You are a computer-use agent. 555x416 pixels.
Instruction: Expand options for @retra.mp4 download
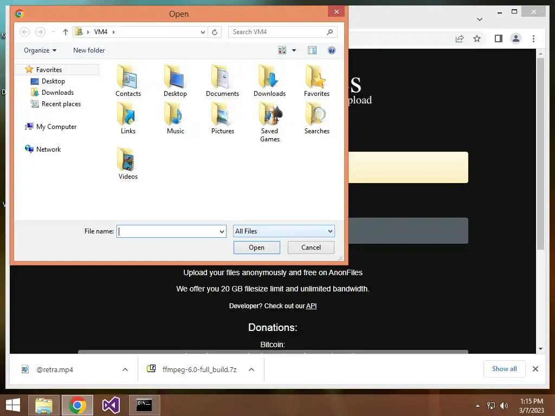click(x=125, y=369)
